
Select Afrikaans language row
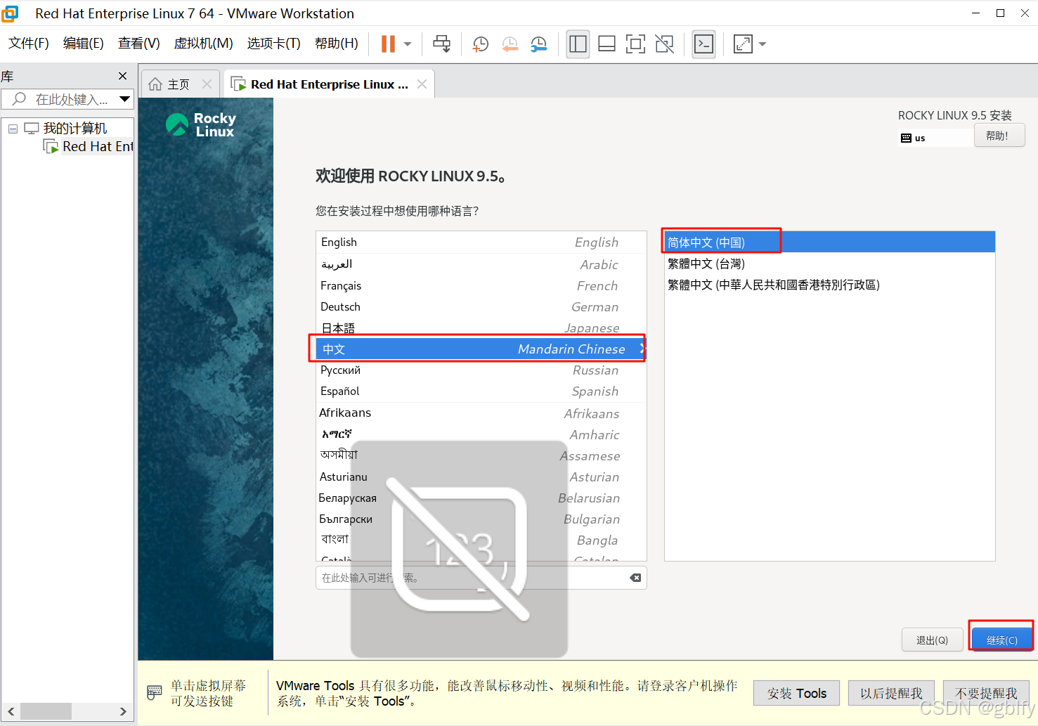[481, 413]
